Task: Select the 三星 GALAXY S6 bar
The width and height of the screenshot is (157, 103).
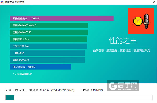Action: click(49, 32)
